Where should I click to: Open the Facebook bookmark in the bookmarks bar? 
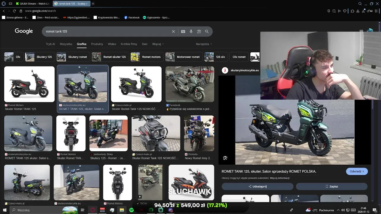click(x=132, y=18)
